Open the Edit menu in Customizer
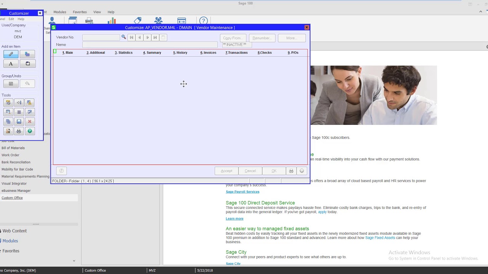488x274 pixels. [11, 19]
